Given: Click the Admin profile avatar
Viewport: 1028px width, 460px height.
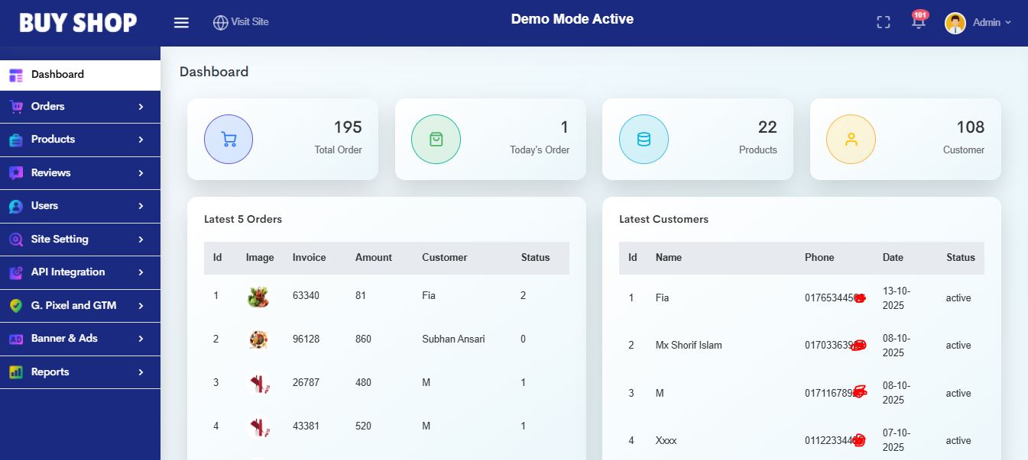Looking at the screenshot, I should pos(955,23).
